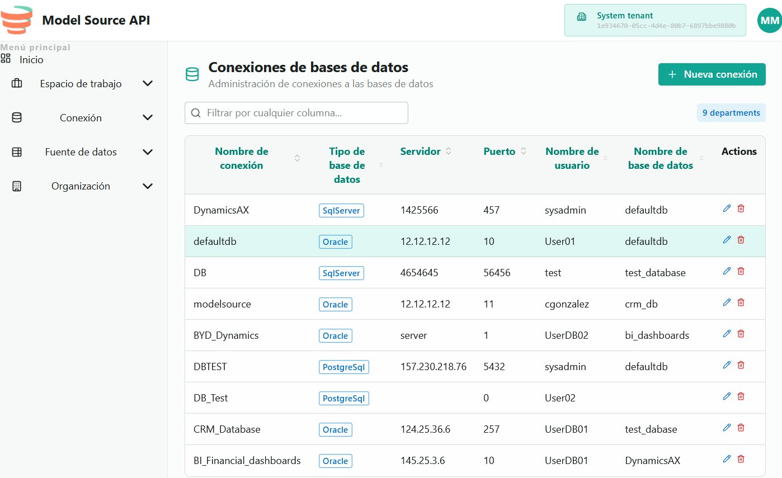Viewport: 782px width, 478px height.
Task: Edit the BYD_Dynamics connection
Action: (727, 334)
